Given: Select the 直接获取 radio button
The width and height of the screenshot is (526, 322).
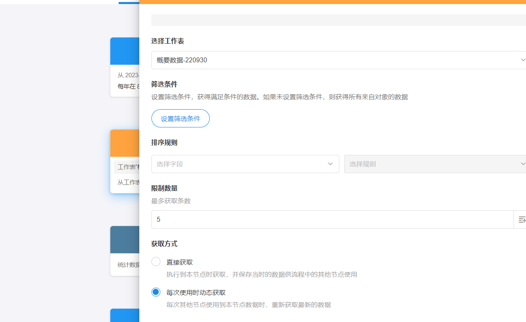Looking at the screenshot, I should point(156,262).
